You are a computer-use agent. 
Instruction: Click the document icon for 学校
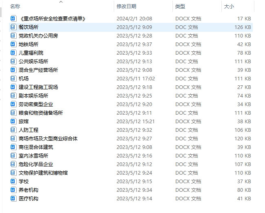pos(13,182)
